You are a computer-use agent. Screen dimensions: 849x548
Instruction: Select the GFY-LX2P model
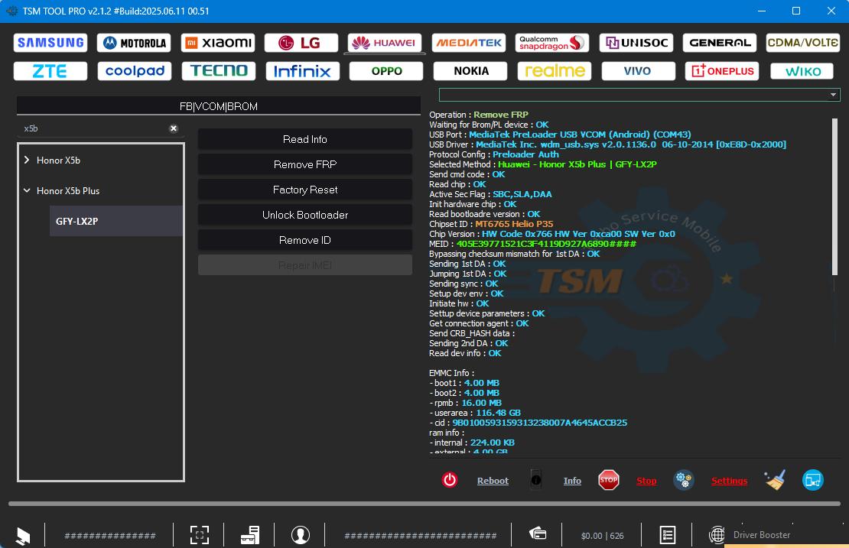[115, 221]
